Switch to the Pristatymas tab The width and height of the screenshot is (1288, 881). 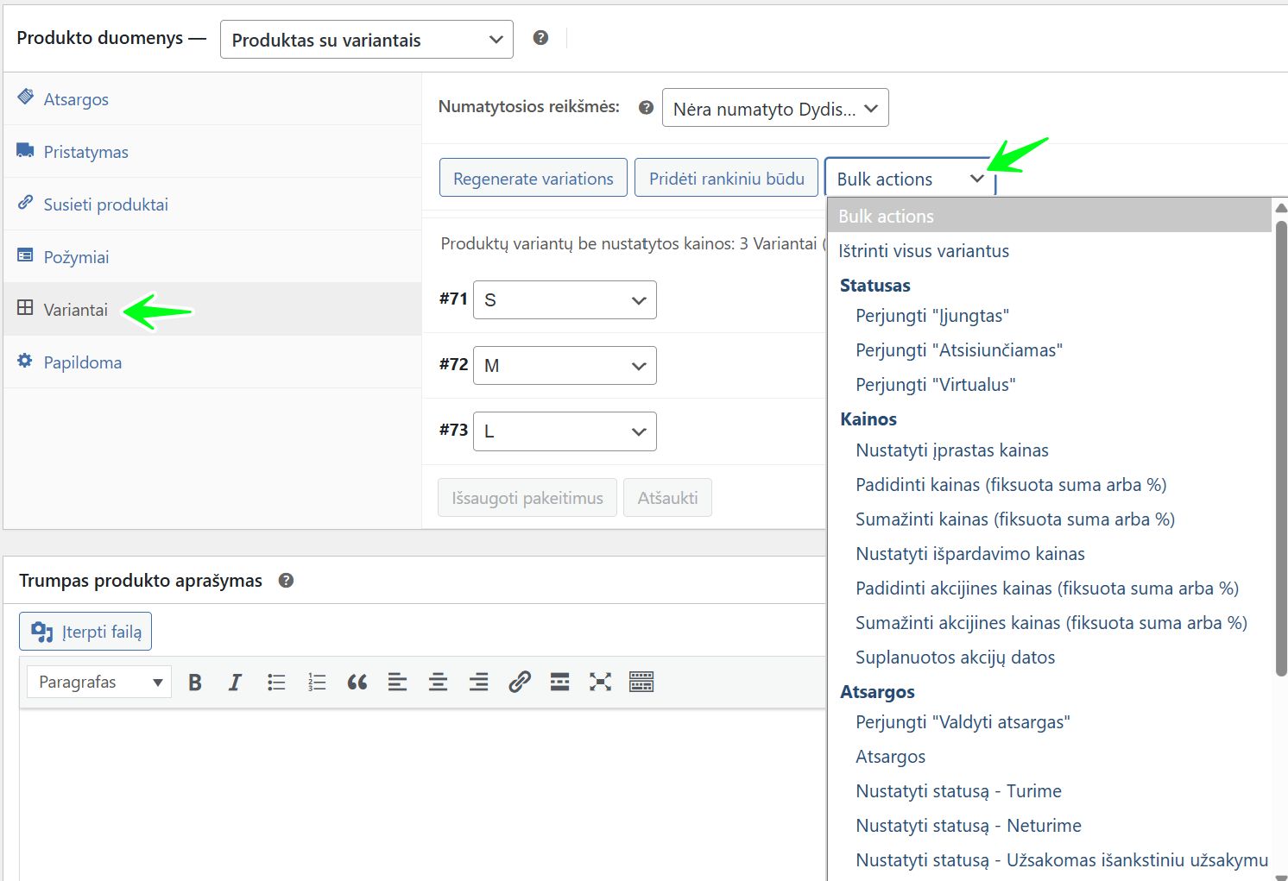click(x=85, y=152)
